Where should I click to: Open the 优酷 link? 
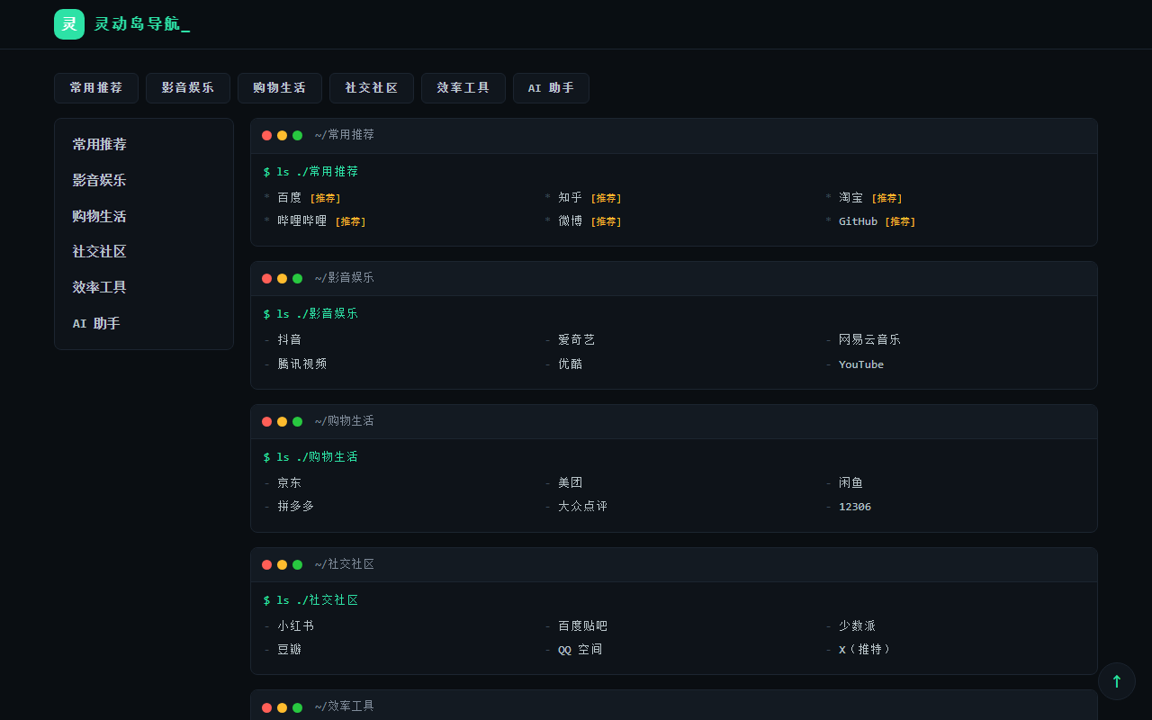point(571,364)
